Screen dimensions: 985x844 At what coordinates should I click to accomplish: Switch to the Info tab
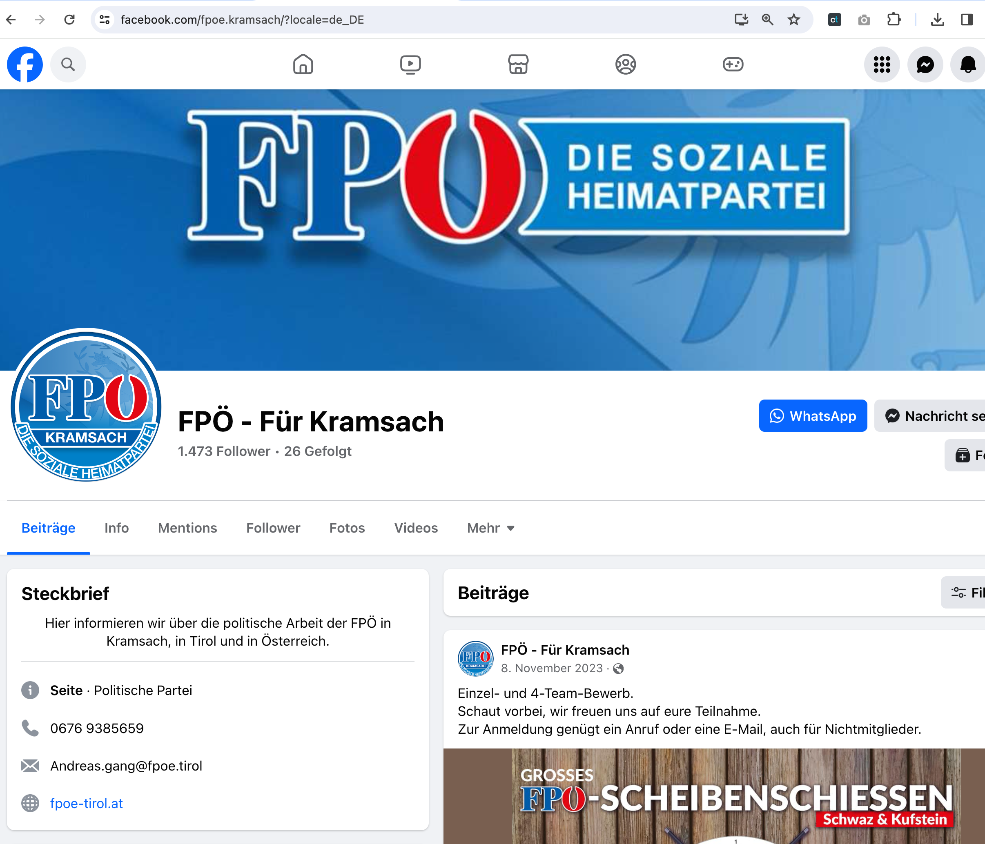point(116,528)
